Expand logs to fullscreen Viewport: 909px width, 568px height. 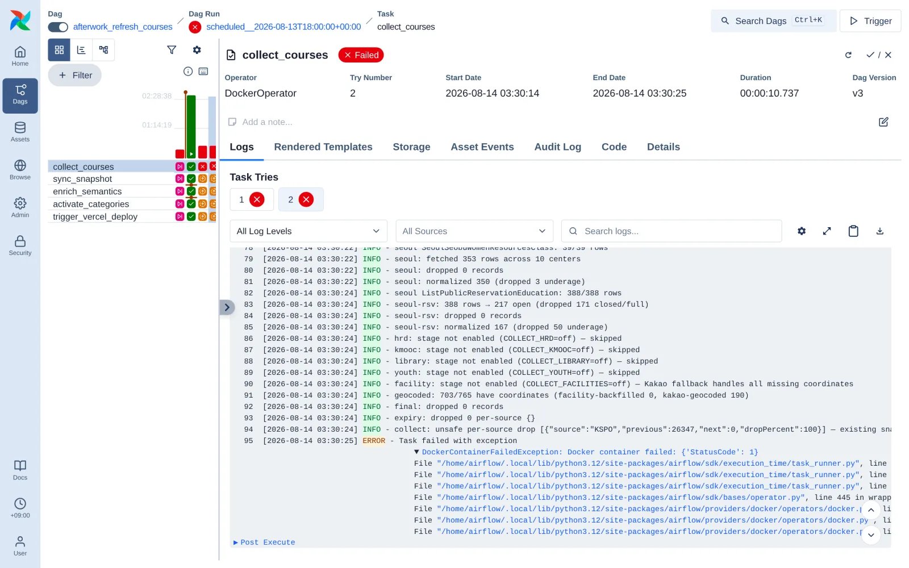(x=827, y=231)
